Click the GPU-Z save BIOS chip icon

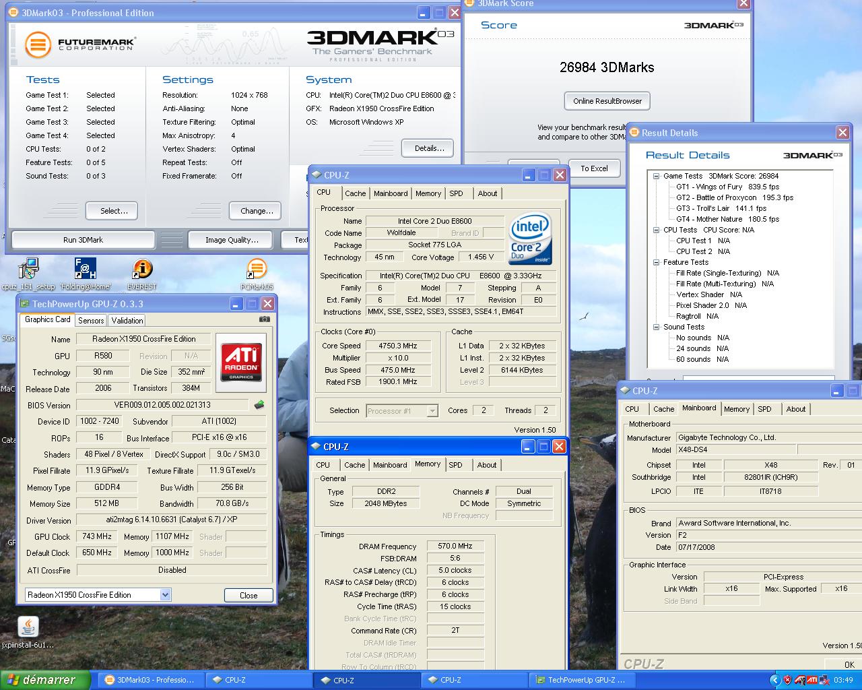pyautogui.click(x=259, y=405)
